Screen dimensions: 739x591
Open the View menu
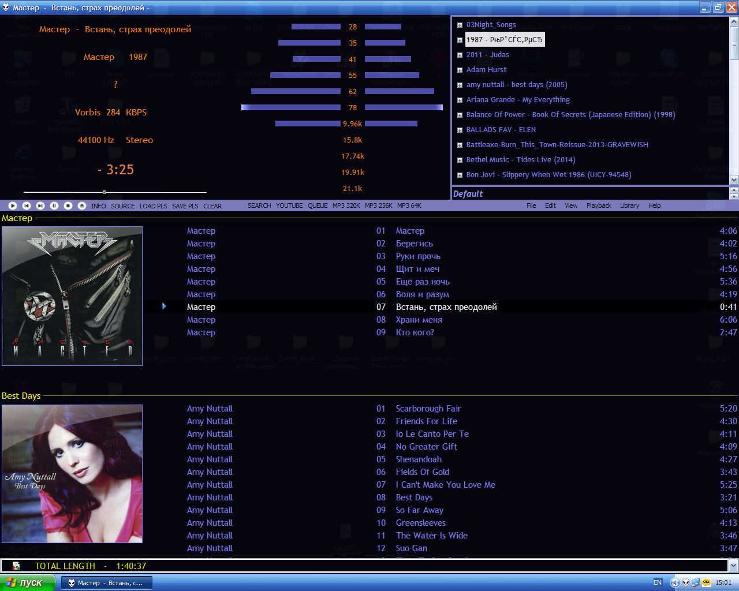(571, 205)
